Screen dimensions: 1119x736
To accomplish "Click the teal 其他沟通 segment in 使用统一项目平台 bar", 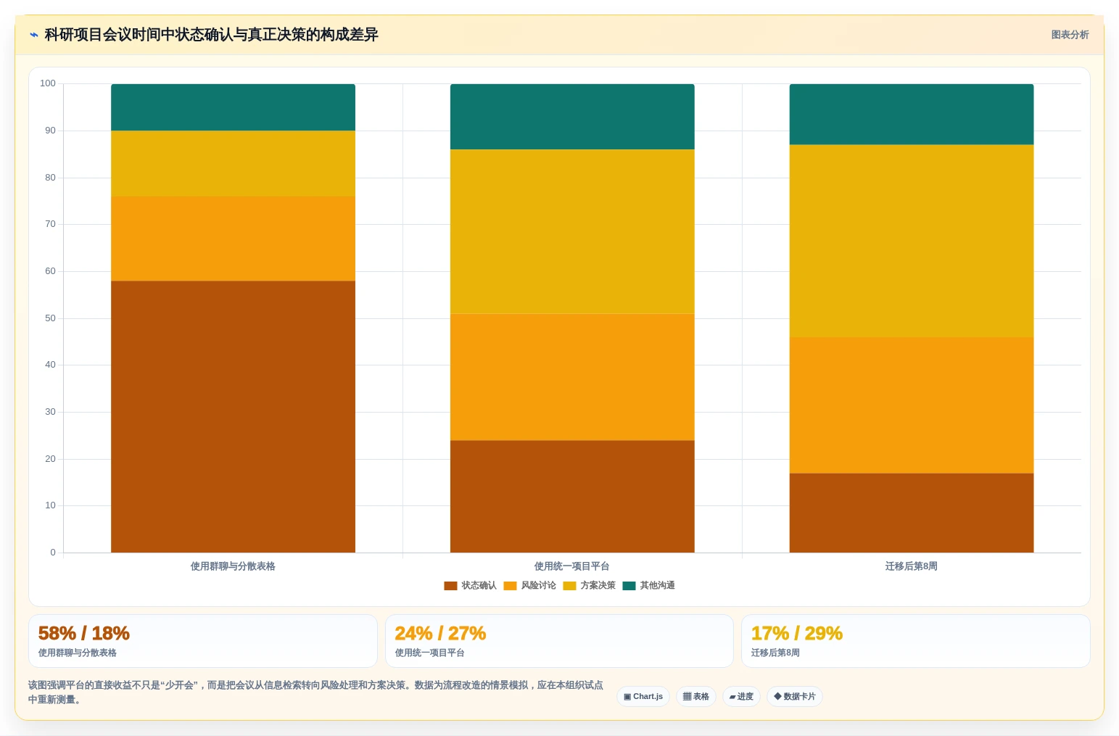I will pos(572,117).
